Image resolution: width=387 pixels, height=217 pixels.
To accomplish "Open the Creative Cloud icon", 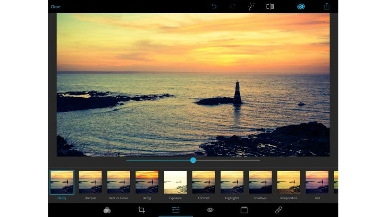I will click(301, 6).
